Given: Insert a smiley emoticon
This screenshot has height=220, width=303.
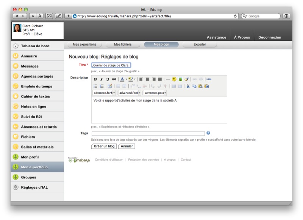Looking at the screenshot, I should [174, 79].
